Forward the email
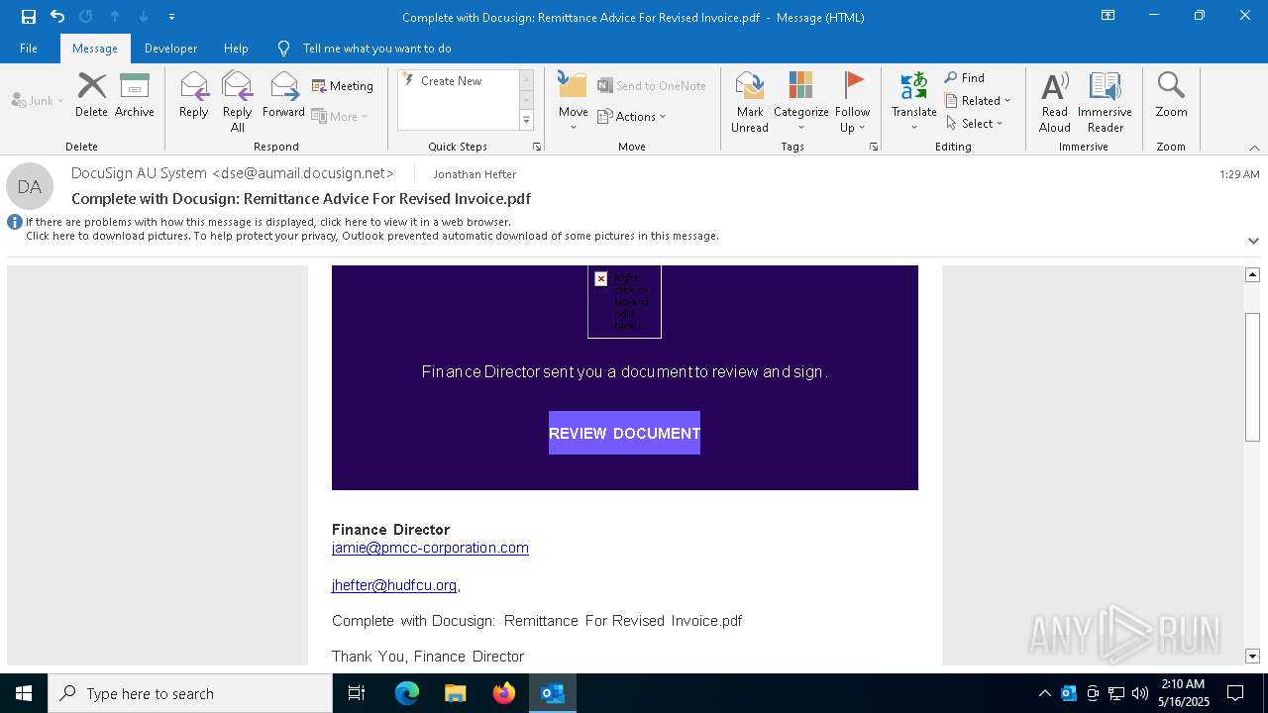The width and height of the screenshot is (1268, 713). pos(283,95)
